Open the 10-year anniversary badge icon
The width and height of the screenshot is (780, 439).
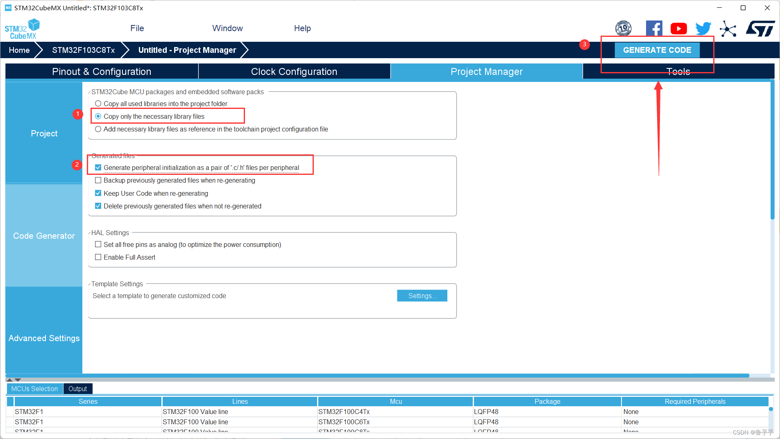pos(623,28)
